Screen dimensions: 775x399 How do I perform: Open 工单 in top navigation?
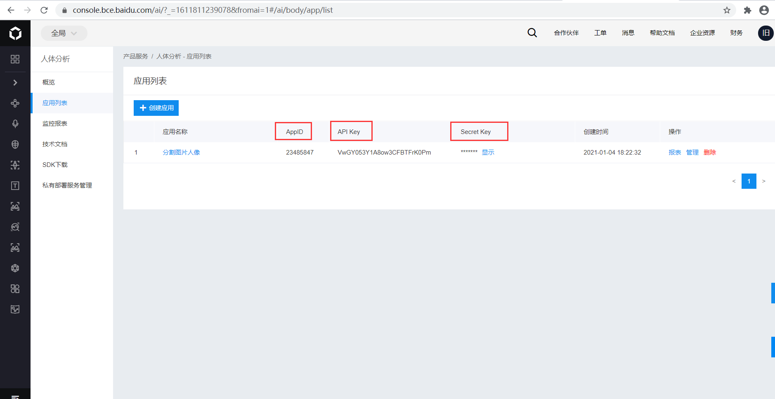[600, 33]
